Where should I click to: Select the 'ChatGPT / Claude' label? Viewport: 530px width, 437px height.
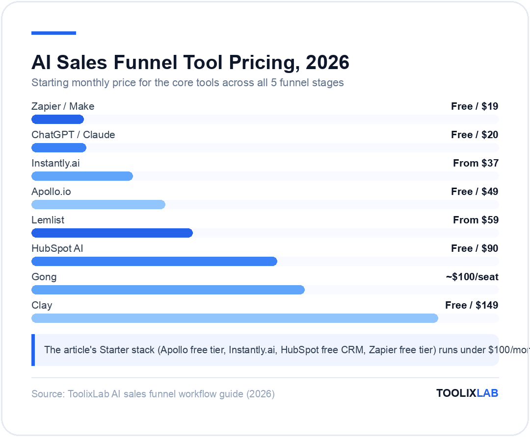pyautogui.click(x=73, y=135)
